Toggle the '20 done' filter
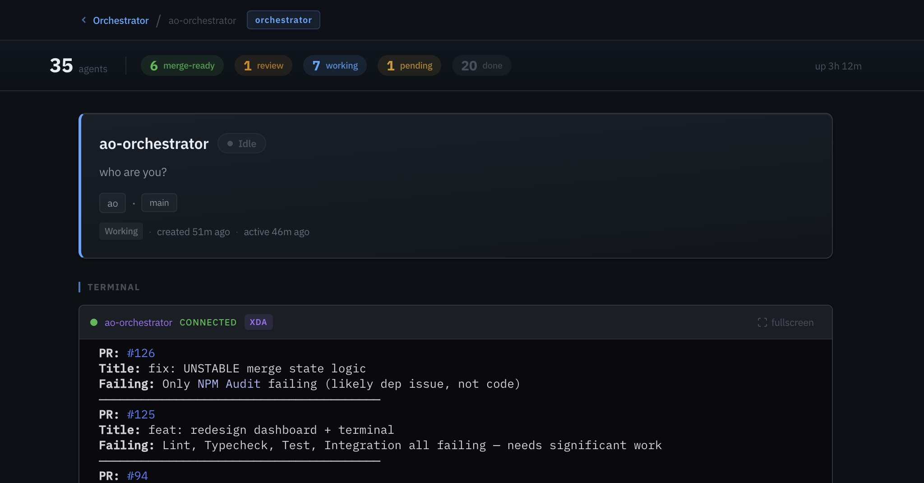 point(481,65)
